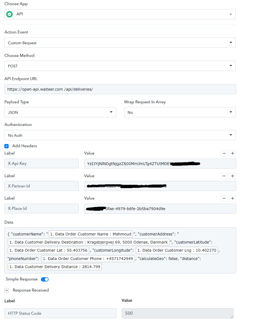Toggle the Simple Response switch
This screenshot has height=322, width=267.
click(x=45, y=279)
